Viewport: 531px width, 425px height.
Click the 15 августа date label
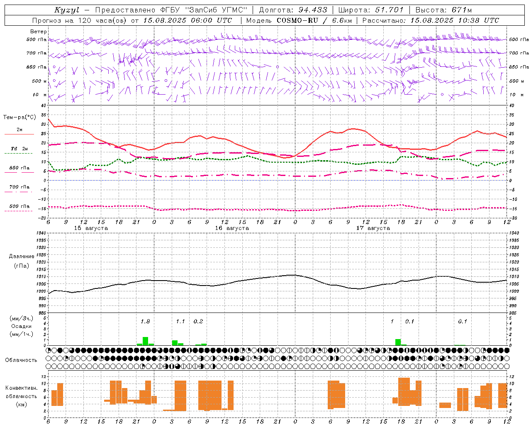pyautogui.click(x=91, y=228)
